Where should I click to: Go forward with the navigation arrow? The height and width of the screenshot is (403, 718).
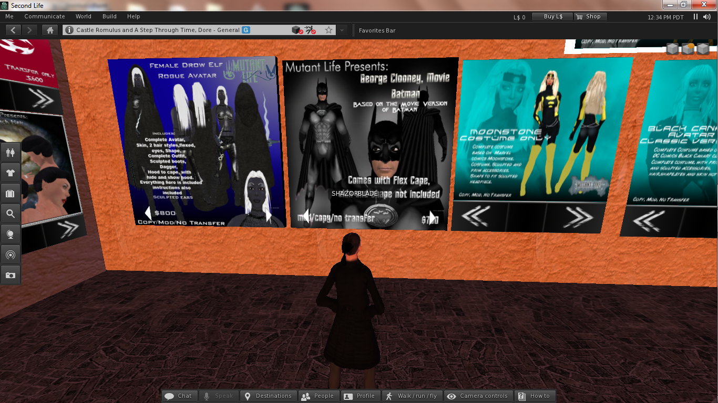(29, 30)
